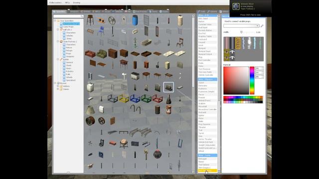The height and width of the screenshot is (179, 319).
Task: Spawn the dark glass bottle prop
Action: [x=168, y=98]
